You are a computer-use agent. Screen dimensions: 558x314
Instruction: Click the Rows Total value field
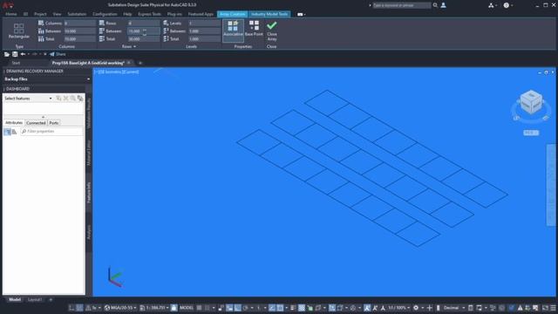tap(143, 38)
